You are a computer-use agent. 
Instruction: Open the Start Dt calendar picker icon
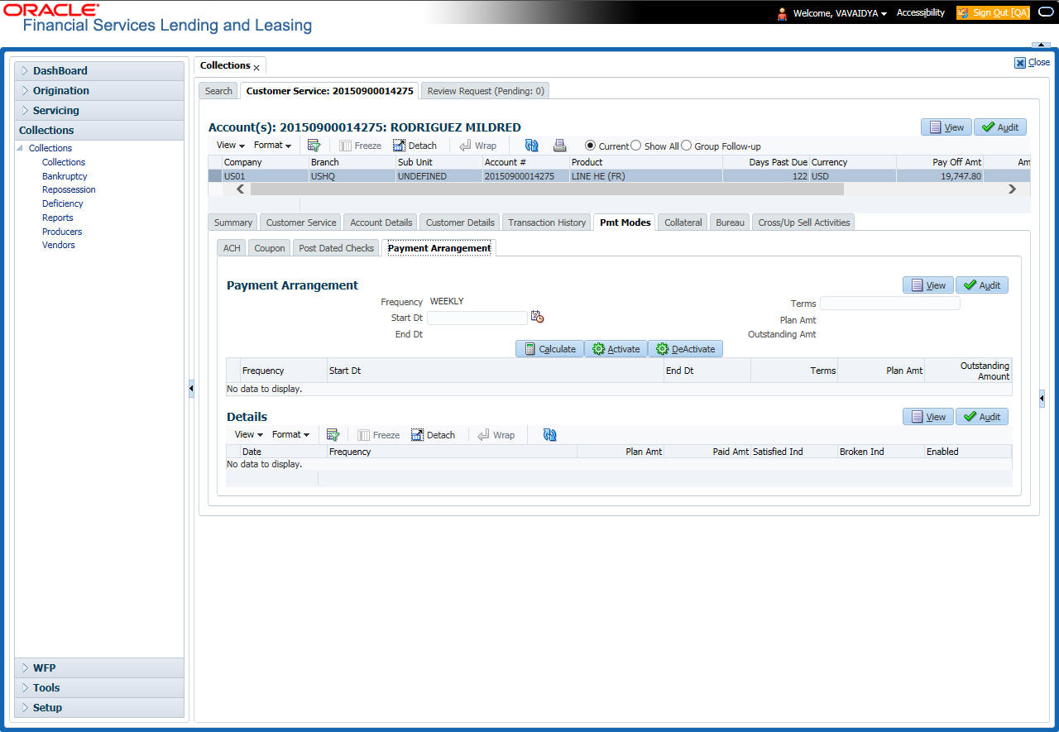pos(538,317)
